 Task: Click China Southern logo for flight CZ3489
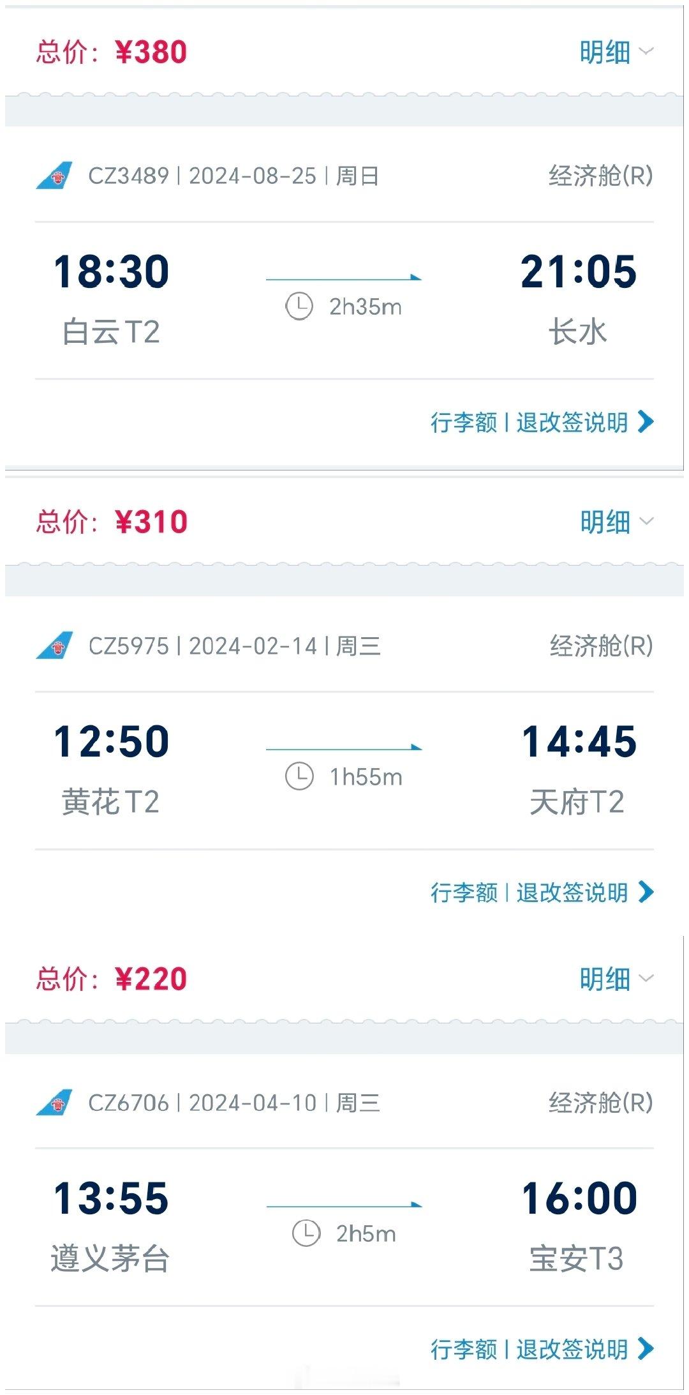(x=54, y=176)
